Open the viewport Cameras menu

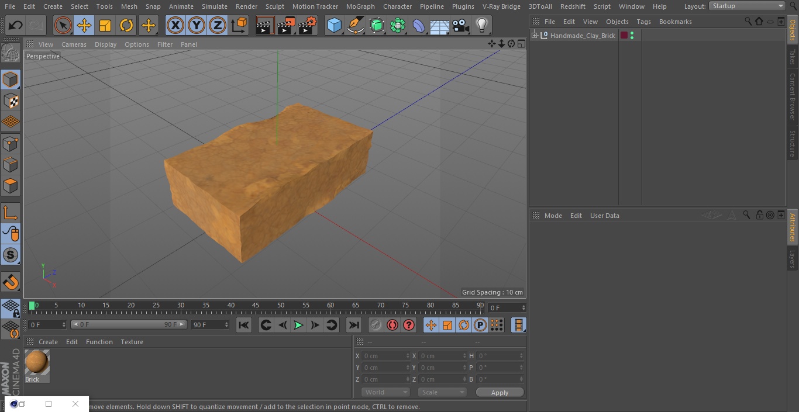[x=74, y=44]
